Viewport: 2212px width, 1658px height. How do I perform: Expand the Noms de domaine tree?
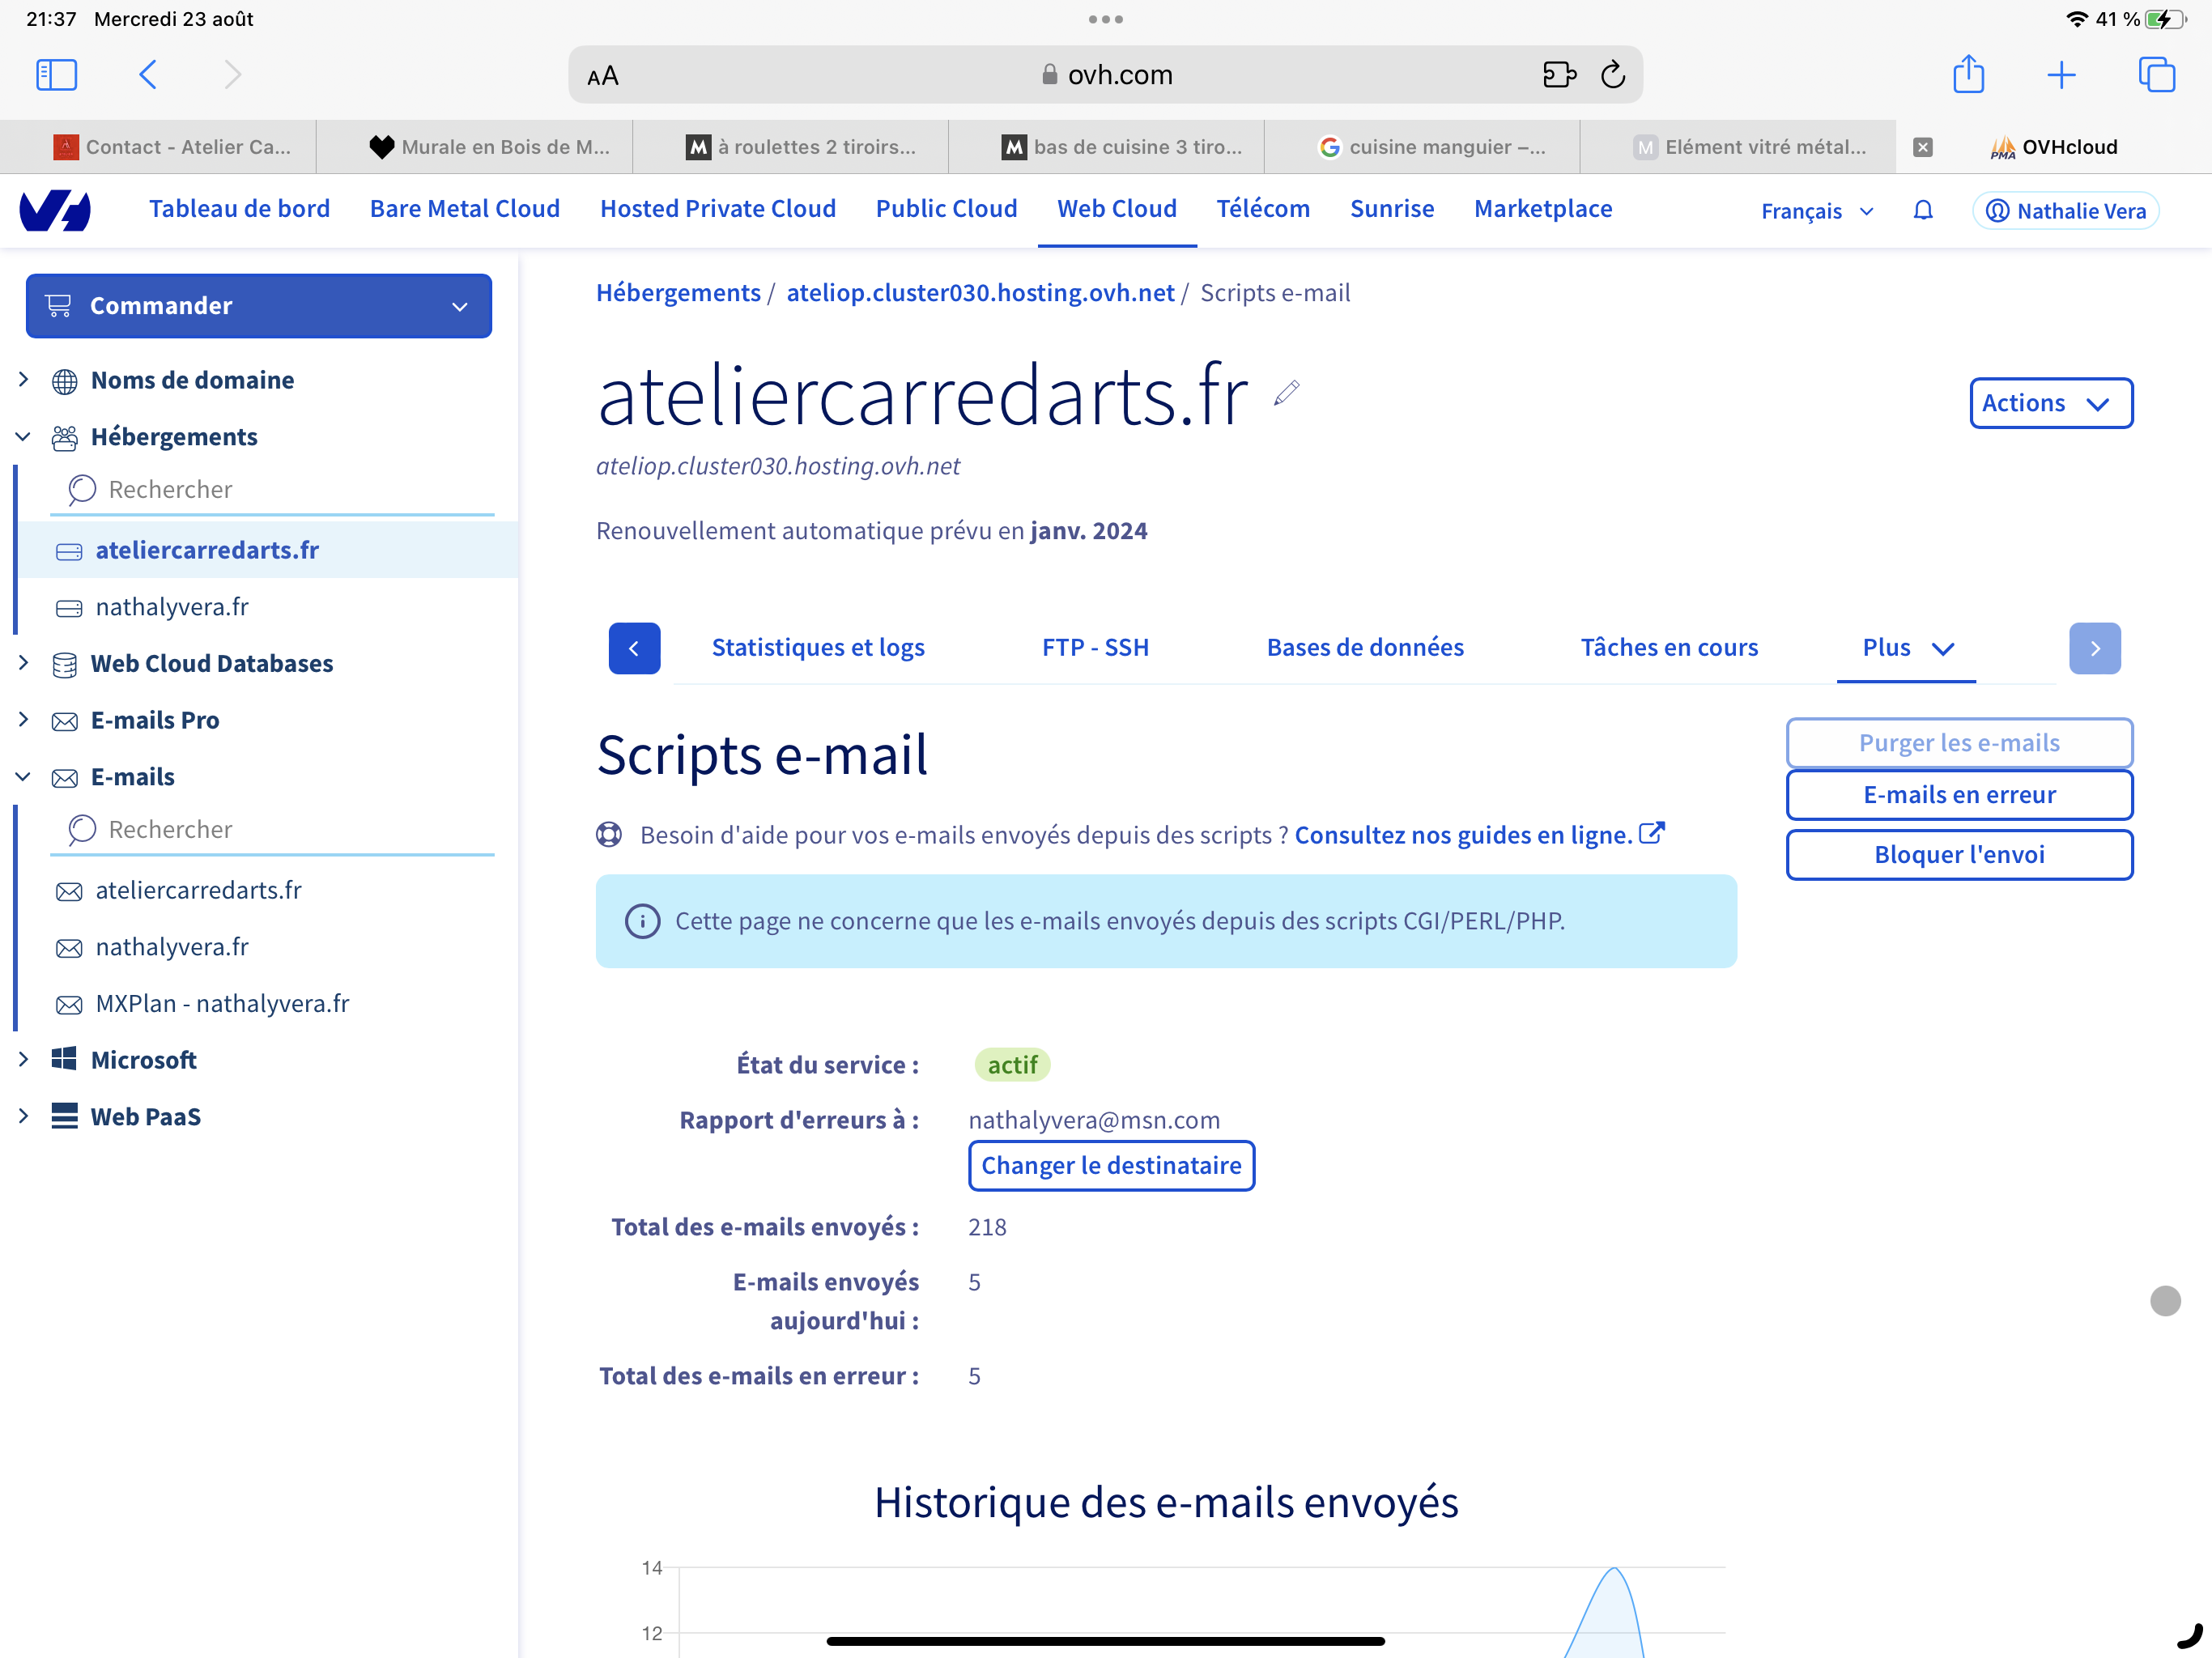pyautogui.click(x=24, y=380)
